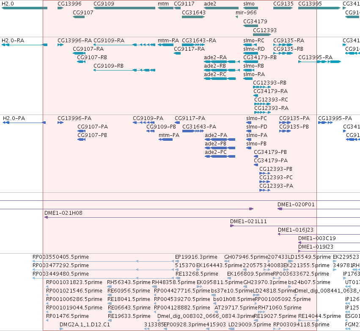This screenshot has width=360, height=331.
Task: Click the CG34179 gene label
Action: [255, 21]
